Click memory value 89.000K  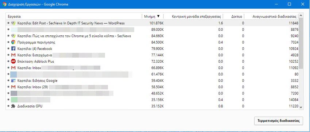tap(158, 30)
